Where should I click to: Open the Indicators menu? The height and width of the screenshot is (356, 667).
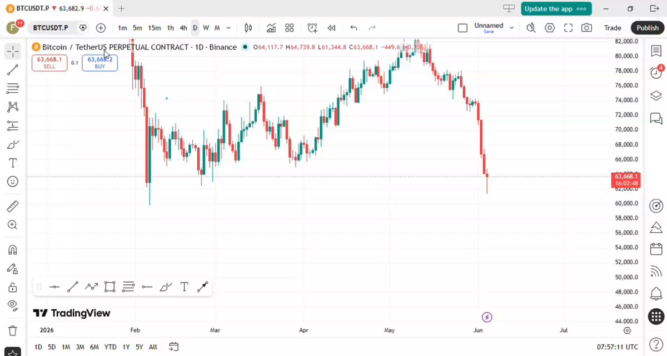click(x=271, y=28)
